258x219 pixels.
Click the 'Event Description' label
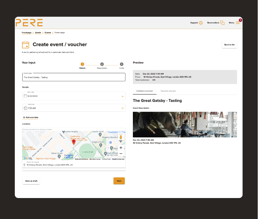point(141,108)
